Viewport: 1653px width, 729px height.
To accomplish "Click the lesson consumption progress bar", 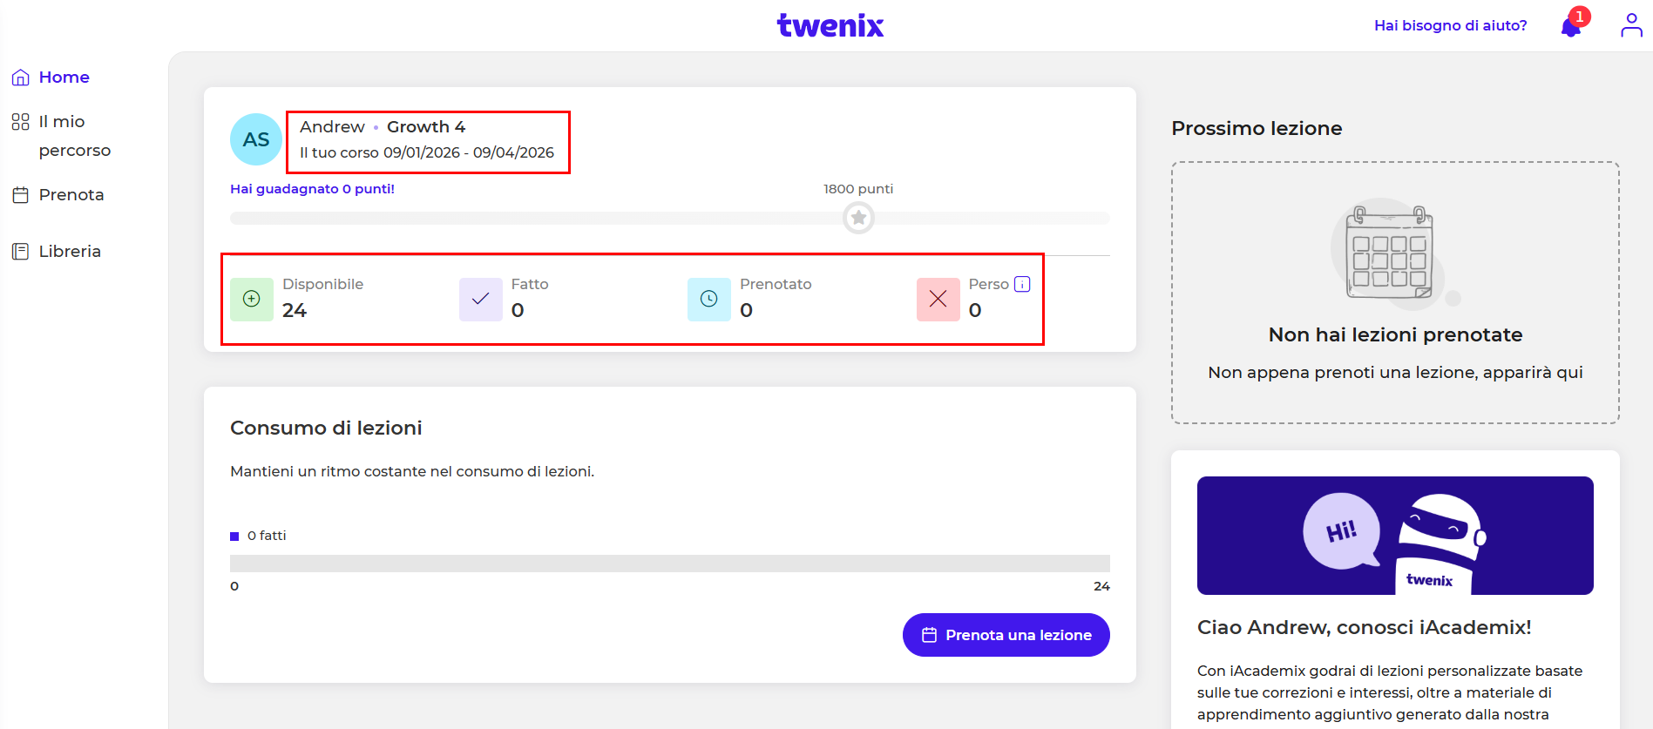I will (x=669, y=564).
